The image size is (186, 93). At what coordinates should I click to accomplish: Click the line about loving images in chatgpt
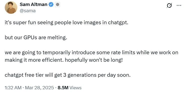tap(67, 23)
